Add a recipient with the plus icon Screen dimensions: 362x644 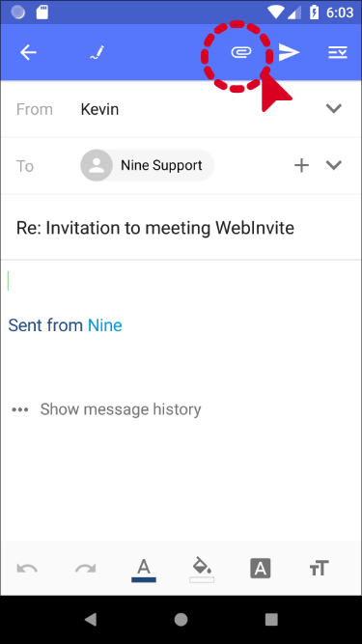click(301, 165)
